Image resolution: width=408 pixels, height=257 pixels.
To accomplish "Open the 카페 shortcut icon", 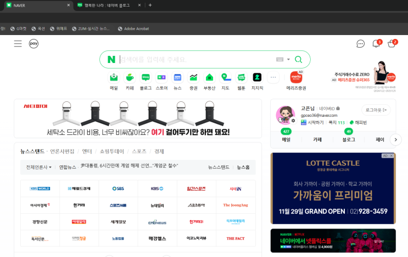I will tap(130, 77).
